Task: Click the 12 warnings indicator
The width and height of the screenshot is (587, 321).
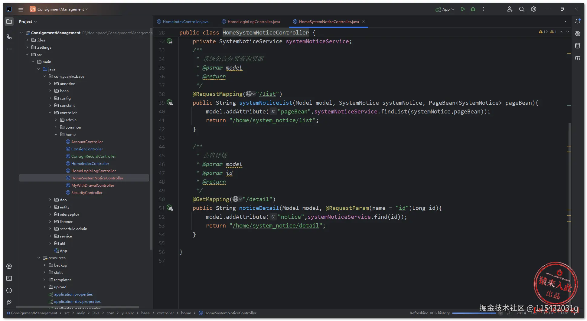Action: tap(543, 32)
